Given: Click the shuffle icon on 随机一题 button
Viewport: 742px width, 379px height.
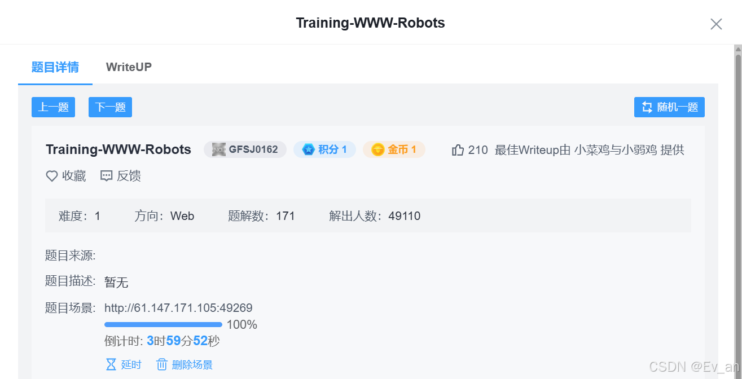Looking at the screenshot, I should [646, 107].
